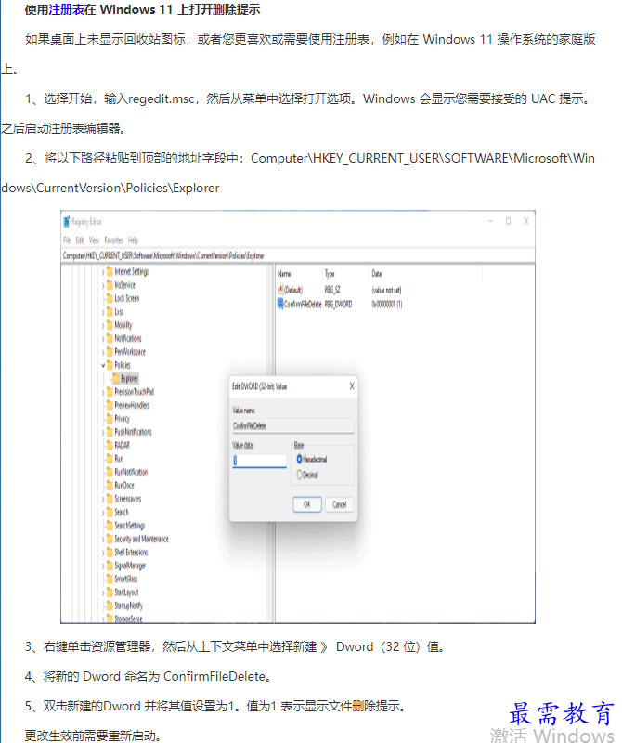622x743 pixels.
Task: Collapse the Policies tree node
Action: [x=103, y=365]
